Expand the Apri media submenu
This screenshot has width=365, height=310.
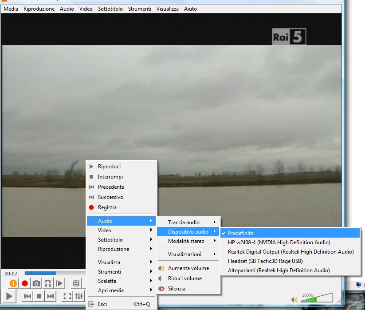coord(121,290)
